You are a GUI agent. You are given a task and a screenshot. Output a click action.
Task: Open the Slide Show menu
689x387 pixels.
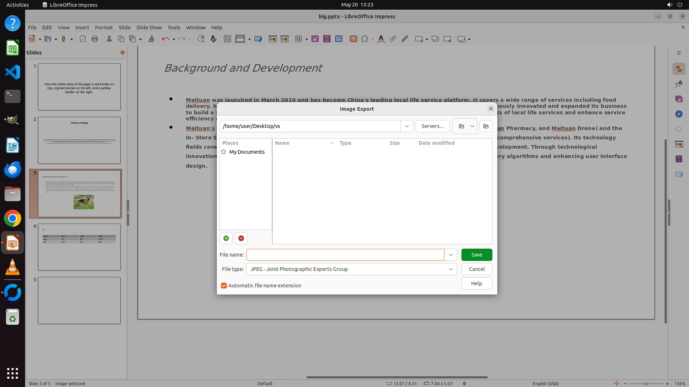(149, 27)
